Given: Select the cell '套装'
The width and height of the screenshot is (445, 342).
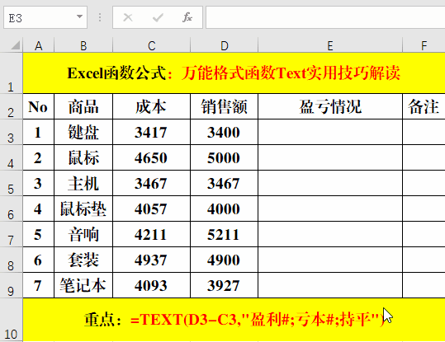Looking at the screenshot, I should (83, 260).
